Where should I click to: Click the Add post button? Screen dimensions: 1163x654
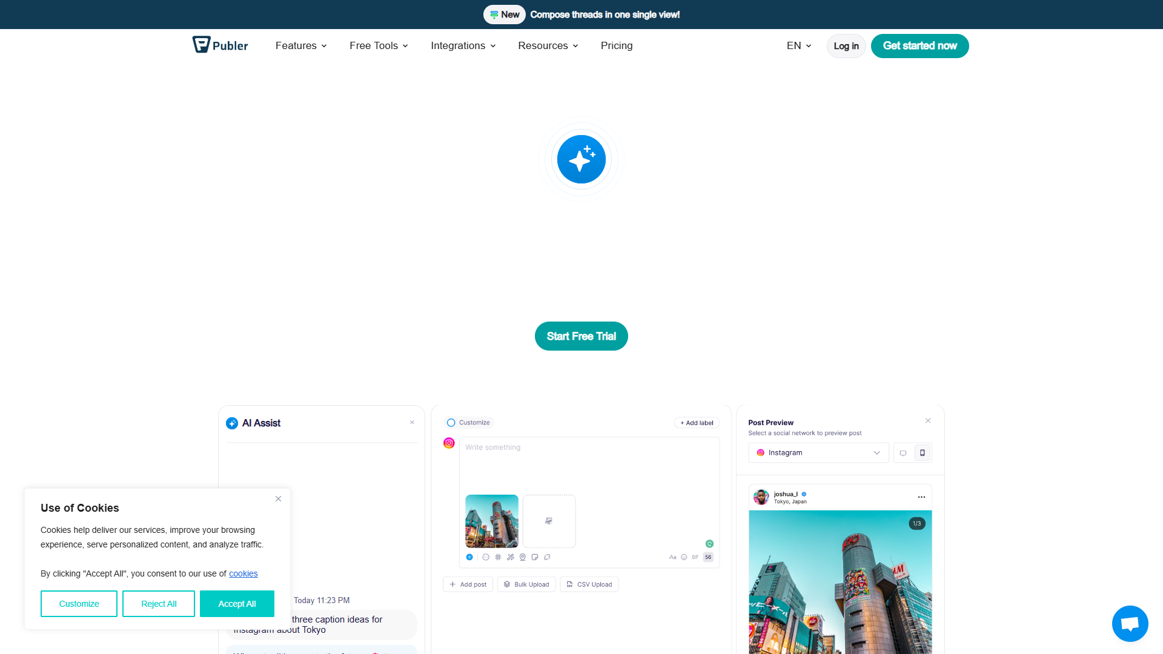point(468,584)
